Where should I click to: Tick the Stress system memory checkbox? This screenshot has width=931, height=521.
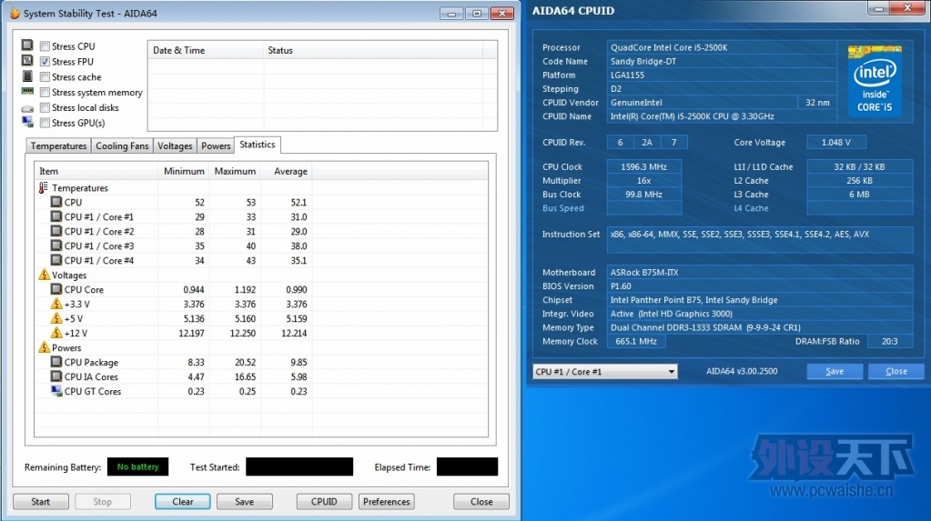point(45,92)
